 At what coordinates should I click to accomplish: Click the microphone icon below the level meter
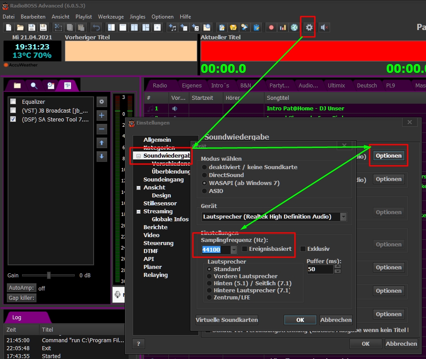118,295
